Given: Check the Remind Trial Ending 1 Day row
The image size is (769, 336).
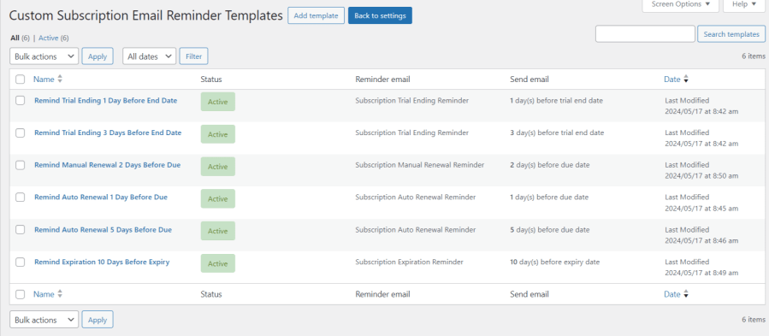Looking at the screenshot, I should [21, 101].
